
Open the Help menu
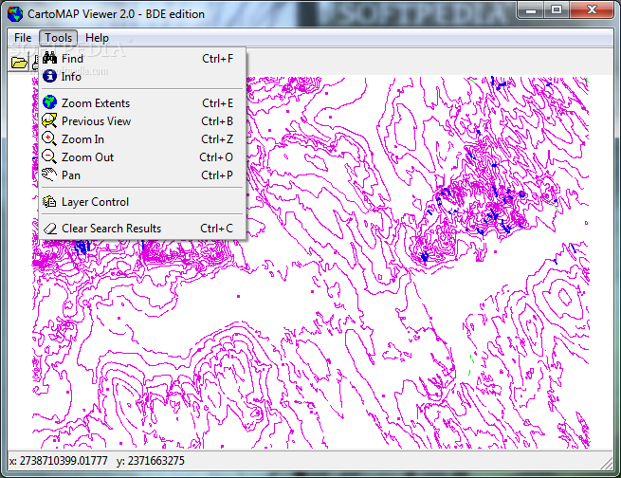[97, 38]
